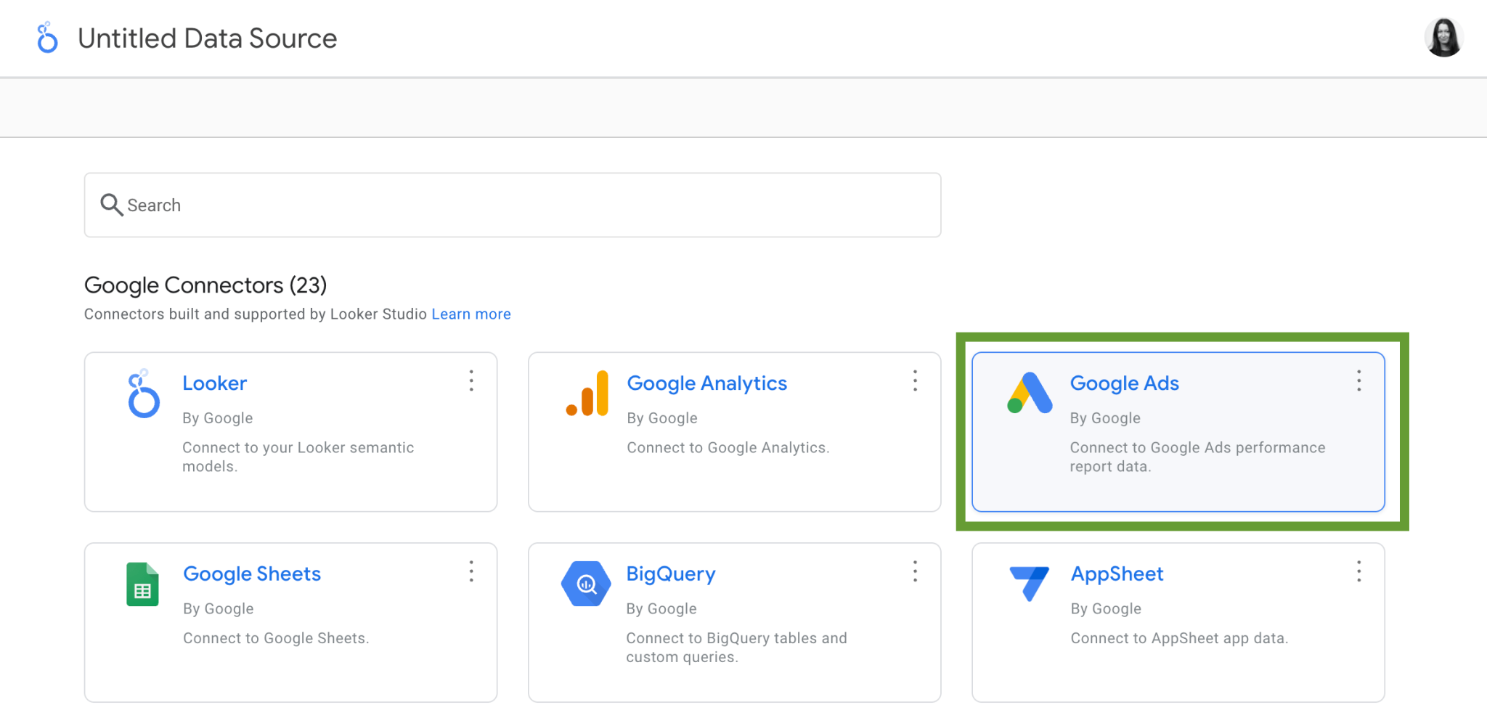Image resolution: width=1487 pixels, height=726 pixels.
Task: Click 'Connect to Google Analytics.' description
Action: coord(728,448)
